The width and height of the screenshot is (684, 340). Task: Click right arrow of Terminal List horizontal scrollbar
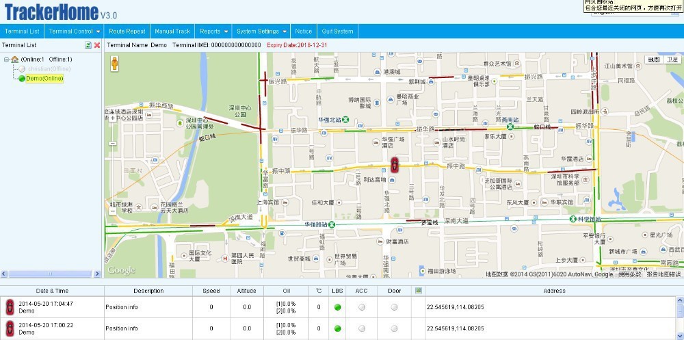pyautogui.click(x=97, y=274)
